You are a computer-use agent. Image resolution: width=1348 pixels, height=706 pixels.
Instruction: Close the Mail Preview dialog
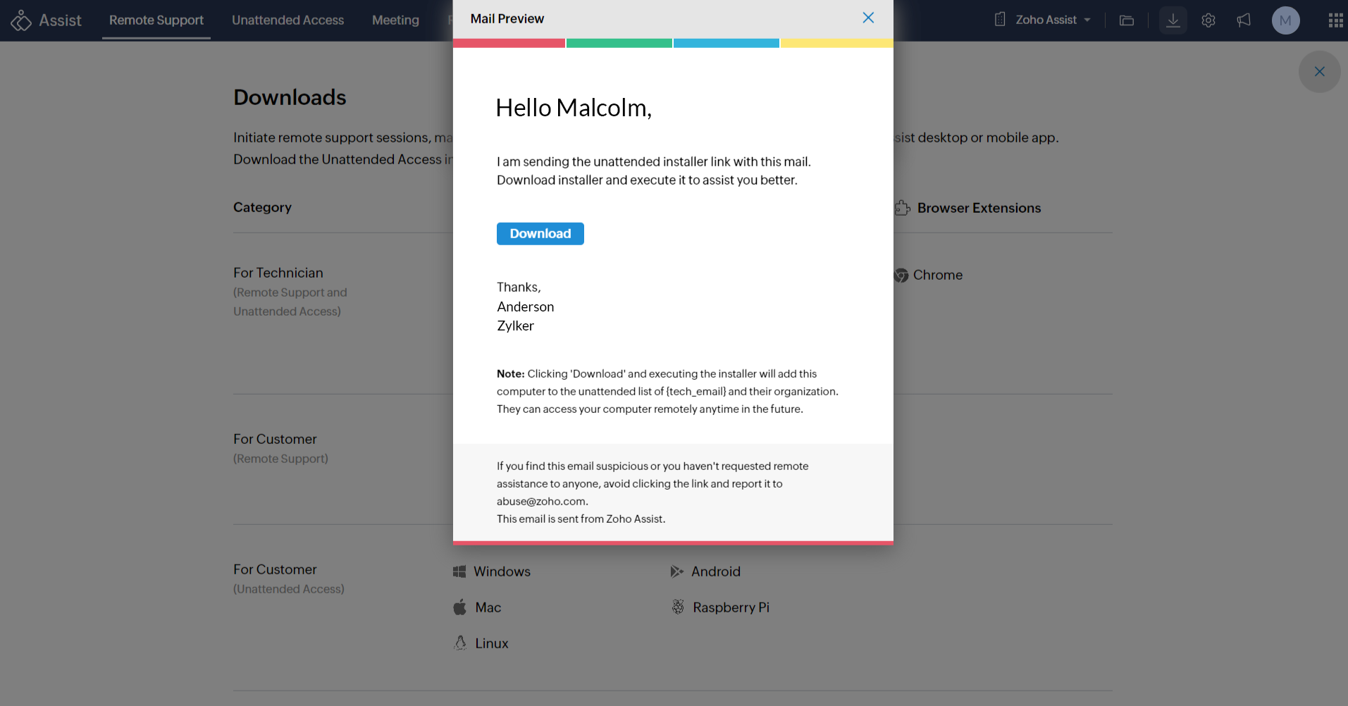tap(867, 18)
